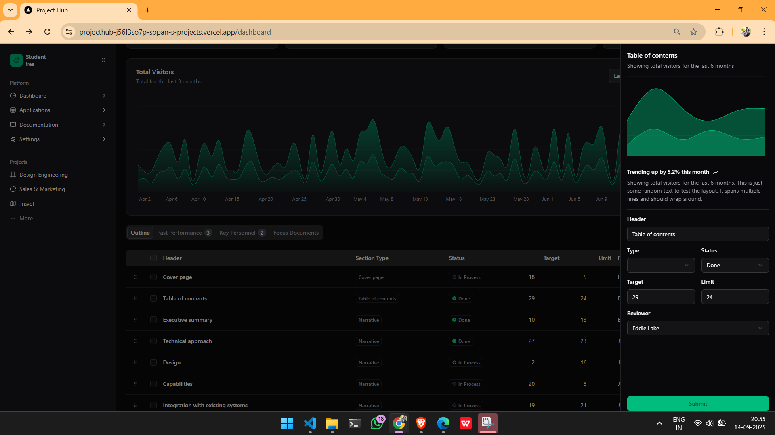Open Brave browser from the taskbar
This screenshot has width=775, height=435.
421,423
